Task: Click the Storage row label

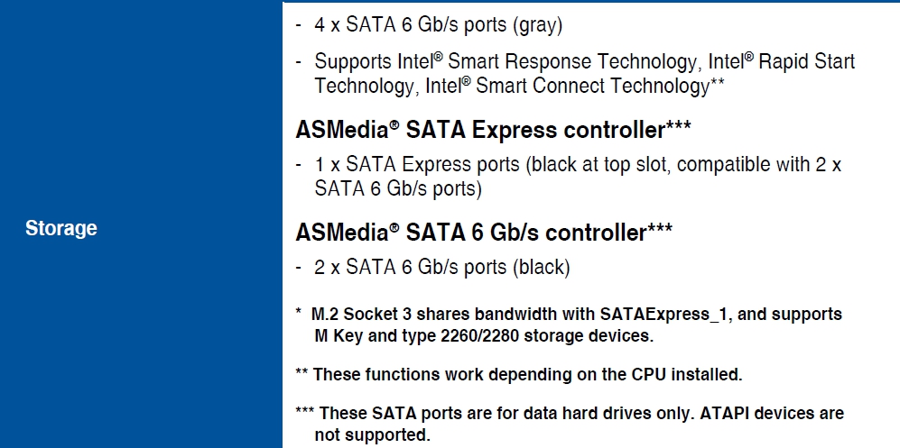Action: (x=60, y=228)
